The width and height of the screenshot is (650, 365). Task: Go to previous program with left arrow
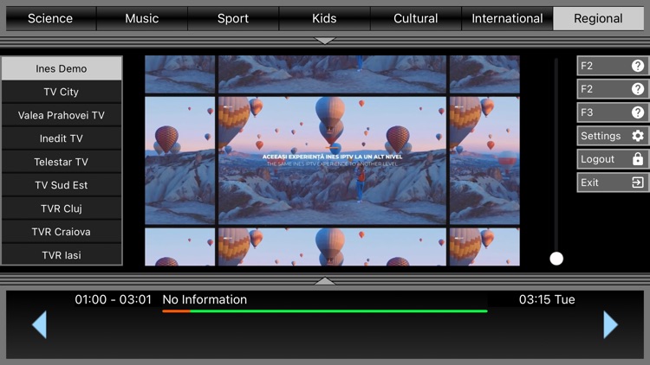(x=39, y=325)
